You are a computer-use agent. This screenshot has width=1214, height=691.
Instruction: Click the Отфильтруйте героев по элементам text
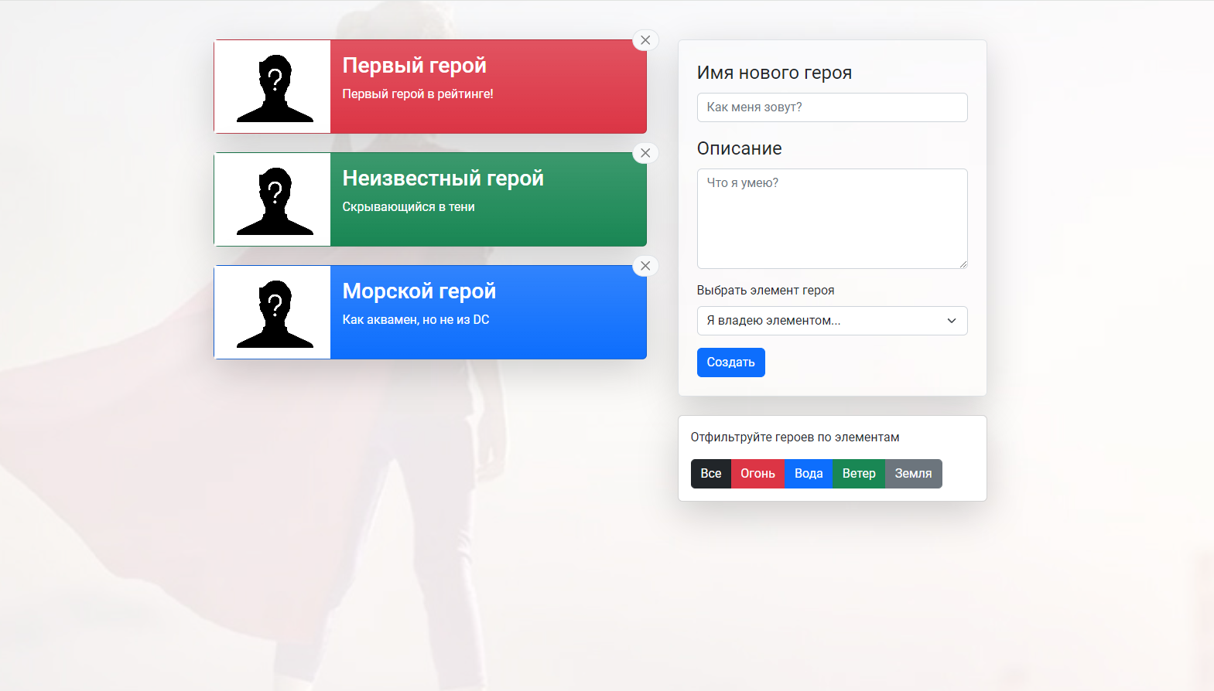pos(795,437)
